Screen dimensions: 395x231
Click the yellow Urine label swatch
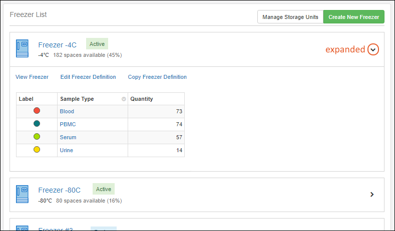click(37, 150)
